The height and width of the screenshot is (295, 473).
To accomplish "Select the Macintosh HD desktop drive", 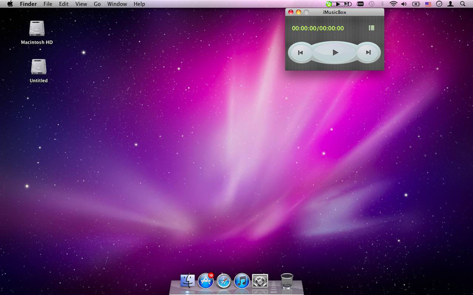I will tap(37, 29).
